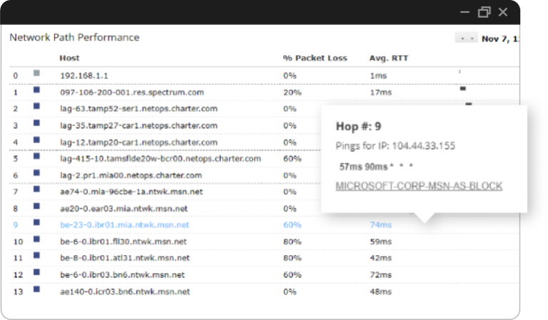The width and height of the screenshot is (548, 320).
Task: Click the RTT bar marker for hop 1
Action: pos(463,88)
